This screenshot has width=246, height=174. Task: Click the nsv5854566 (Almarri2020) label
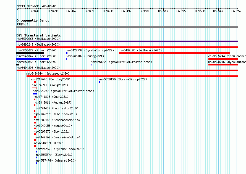click(x=36, y=62)
